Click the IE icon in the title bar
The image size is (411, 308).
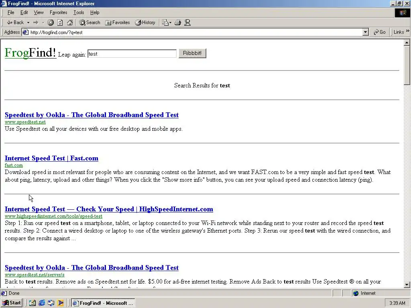click(x=4, y=3)
